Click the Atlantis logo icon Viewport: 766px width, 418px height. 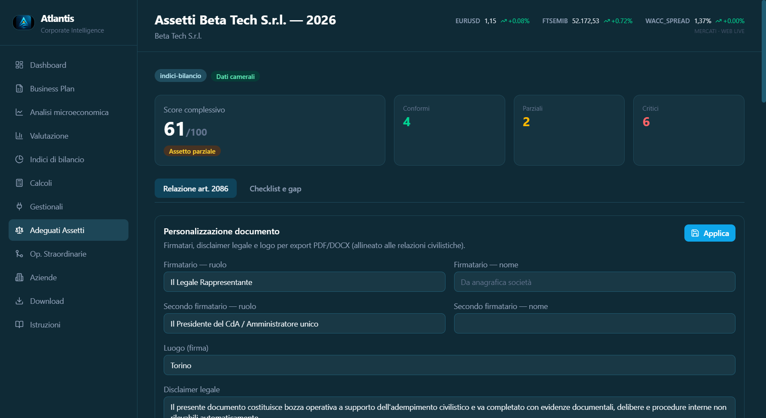pyautogui.click(x=24, y=22)
